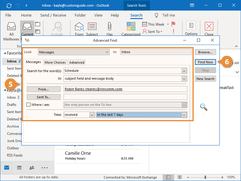
Task: Open the Camille Orne Holiday hours email
Action: 99,156
